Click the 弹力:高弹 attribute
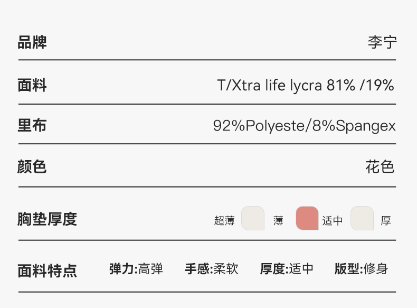 pos(136,269)
